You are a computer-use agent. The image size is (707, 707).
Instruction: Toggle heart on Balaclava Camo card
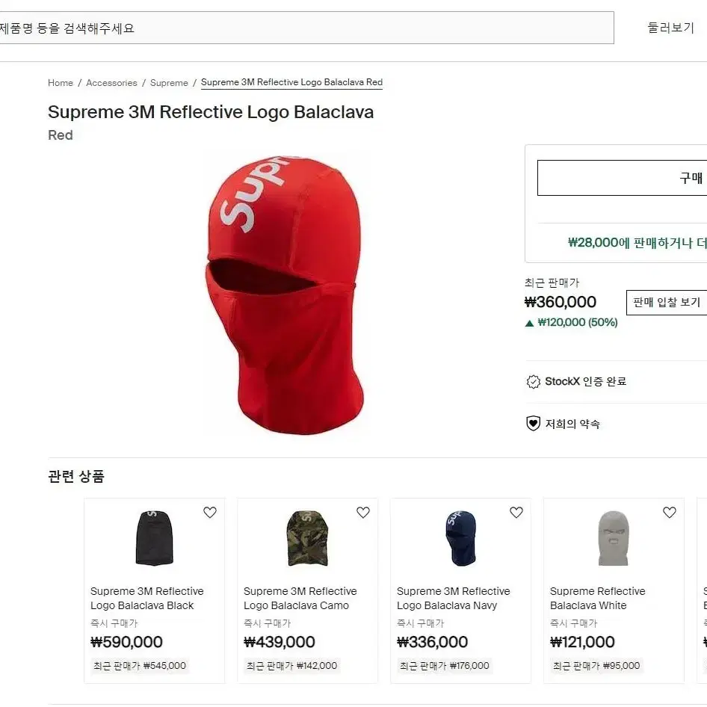click(363, 512)
